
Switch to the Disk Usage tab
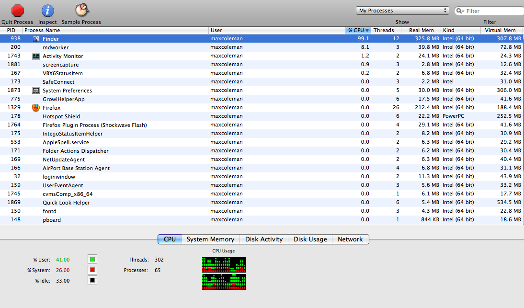[310, 239]
